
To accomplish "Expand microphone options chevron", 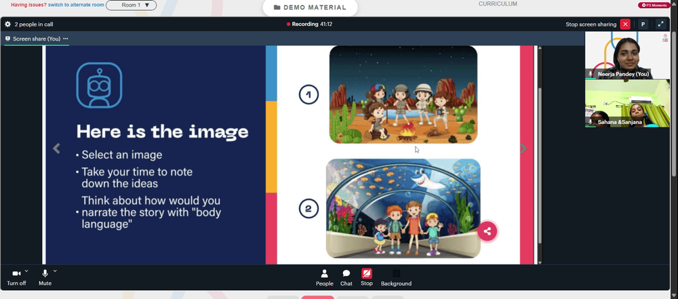I will click(x=55, y=271).
